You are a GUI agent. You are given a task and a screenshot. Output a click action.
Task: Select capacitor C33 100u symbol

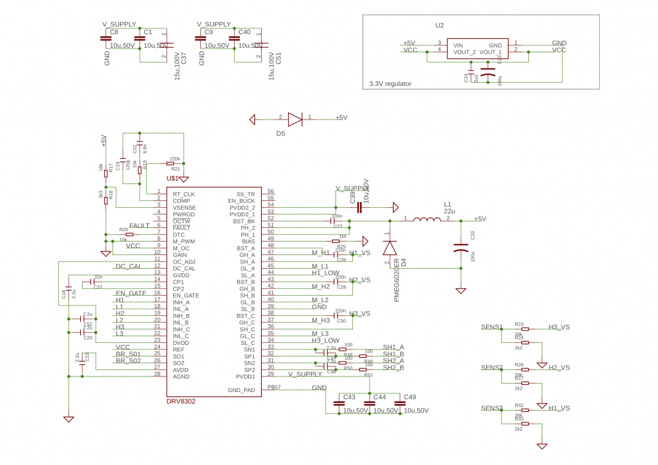pyautogui.click(x=461, y=248)
